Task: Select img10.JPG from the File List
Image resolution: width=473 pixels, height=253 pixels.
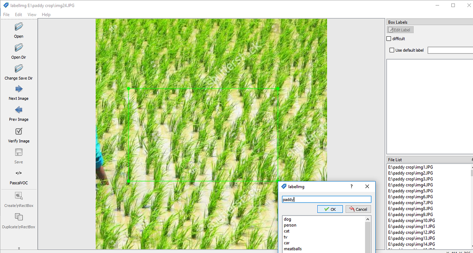Action: [x=412, y=220]
